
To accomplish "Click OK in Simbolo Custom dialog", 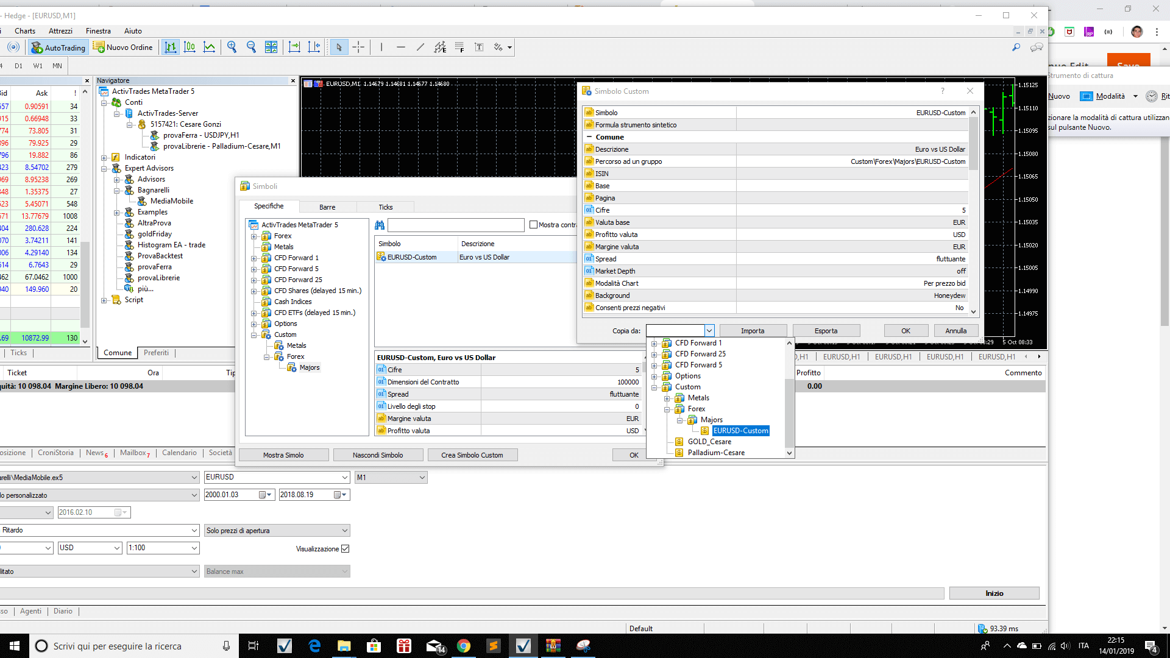I will (x=906, y=331).
